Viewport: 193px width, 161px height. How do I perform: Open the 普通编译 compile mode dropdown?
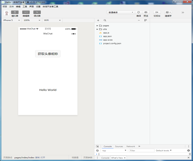coord(121,12)
